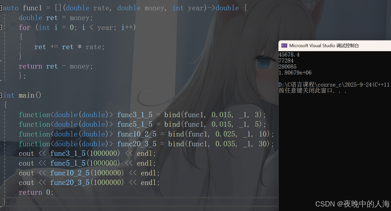Click the 'int main()' declaration
The image size is (391, 211).
pos(22,95)
